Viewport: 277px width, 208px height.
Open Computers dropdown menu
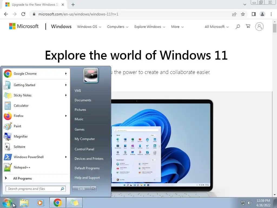(x=118, y=27)
